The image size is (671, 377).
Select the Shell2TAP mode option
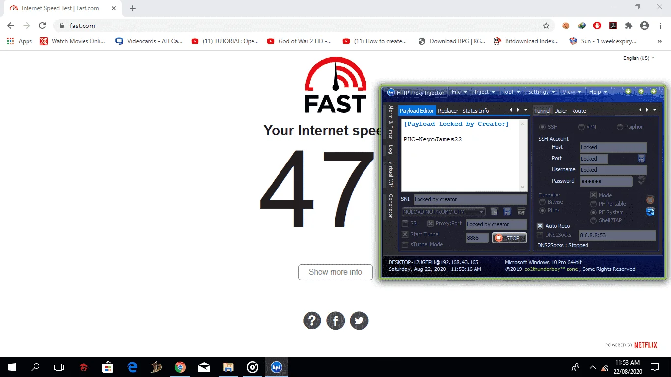coord(593,221)
